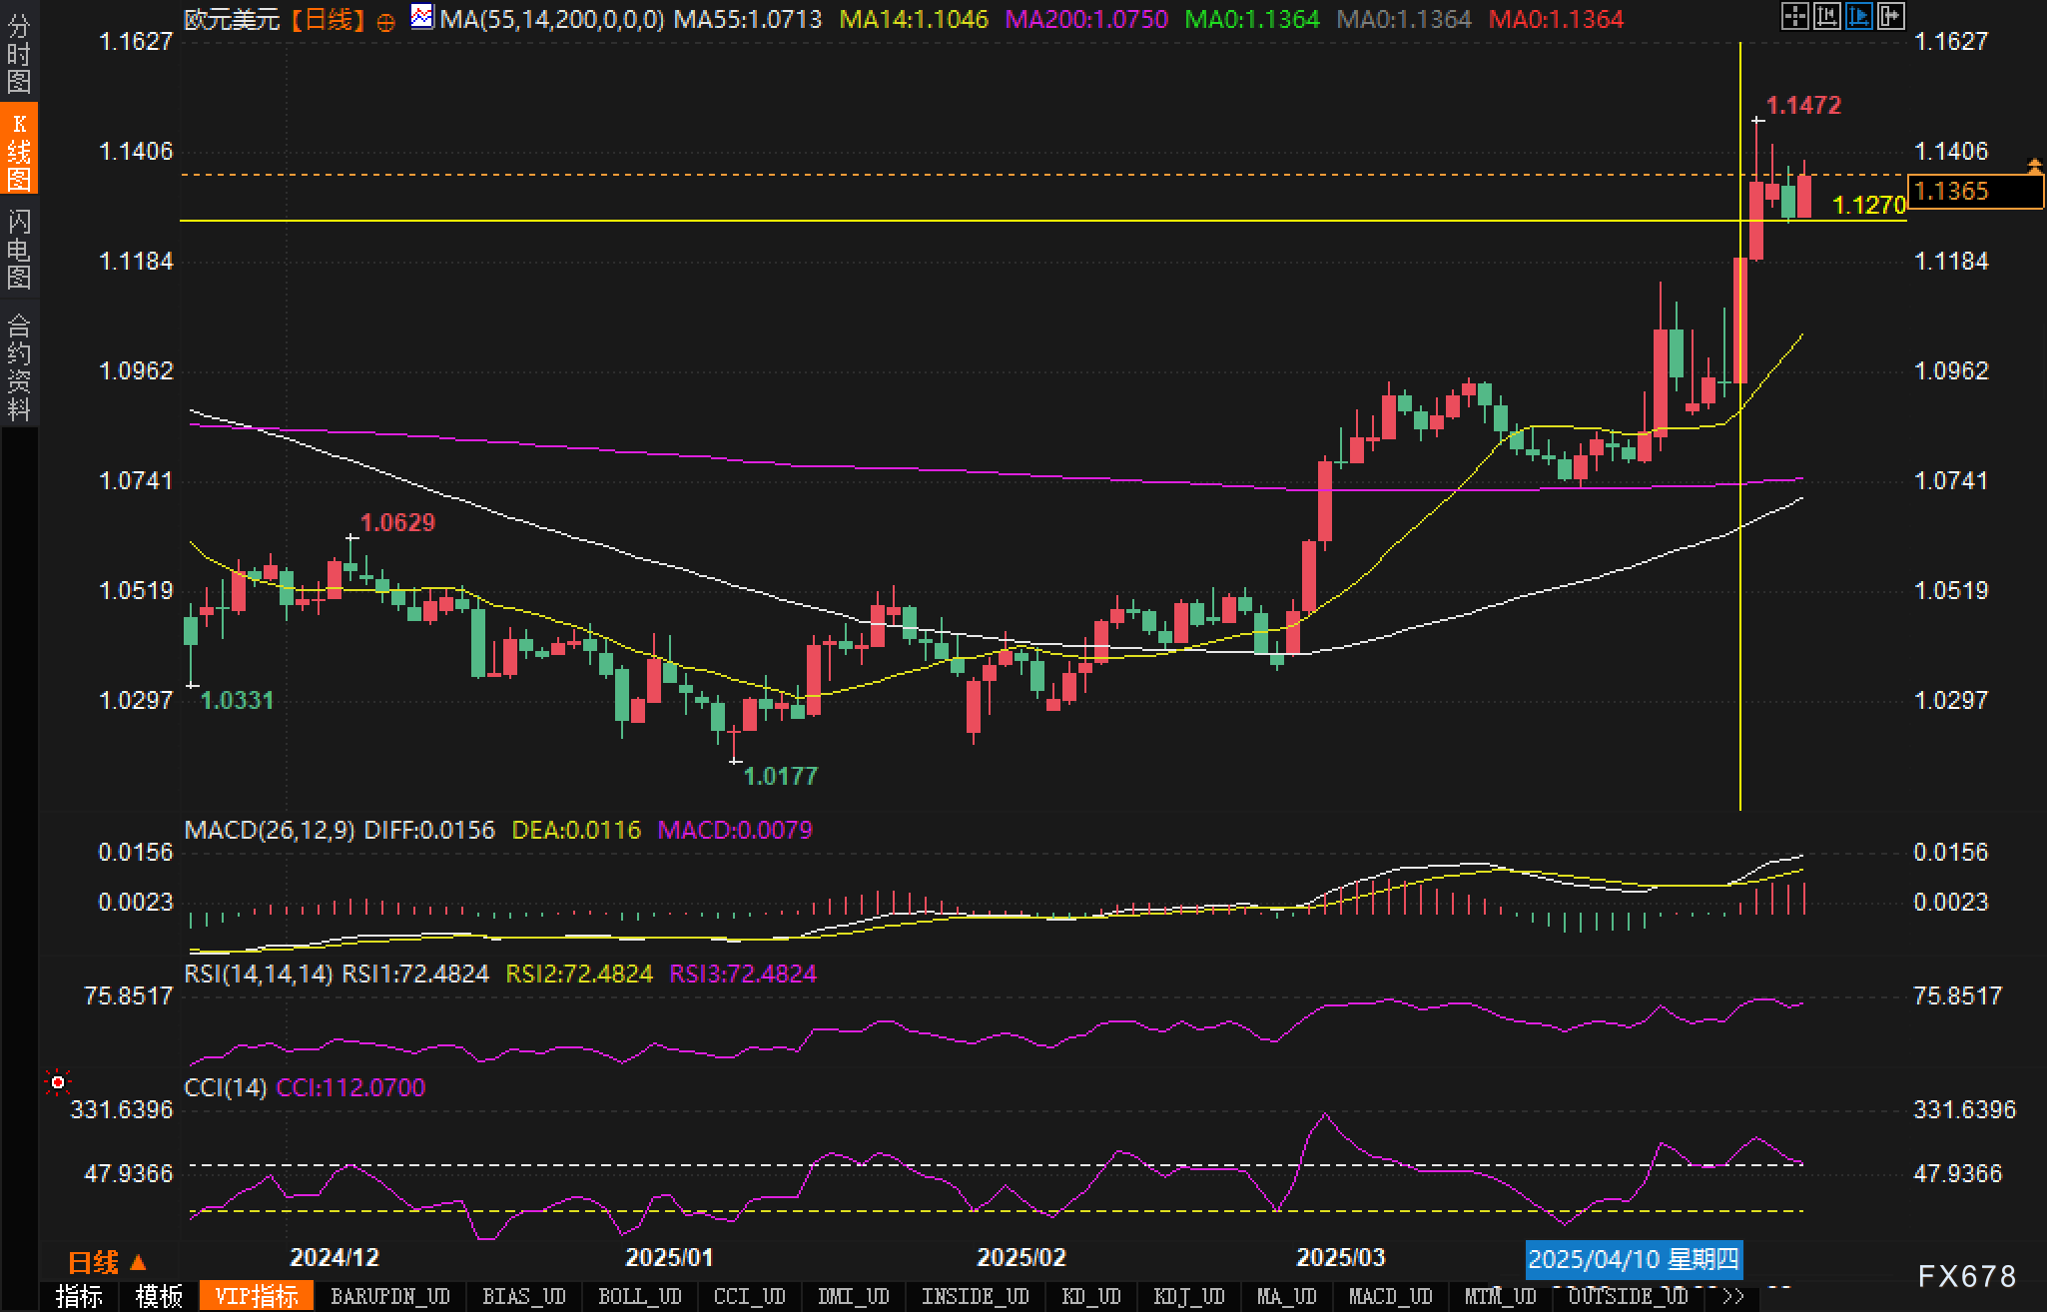Expand more indicators with the >> arrow
The width and height of the screenshot is (2047, 1312).
point(1733,1297)
